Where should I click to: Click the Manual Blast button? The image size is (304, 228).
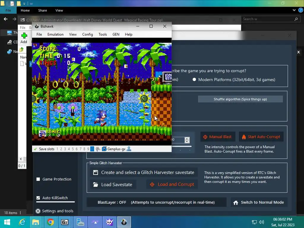(x=218, y=137)
